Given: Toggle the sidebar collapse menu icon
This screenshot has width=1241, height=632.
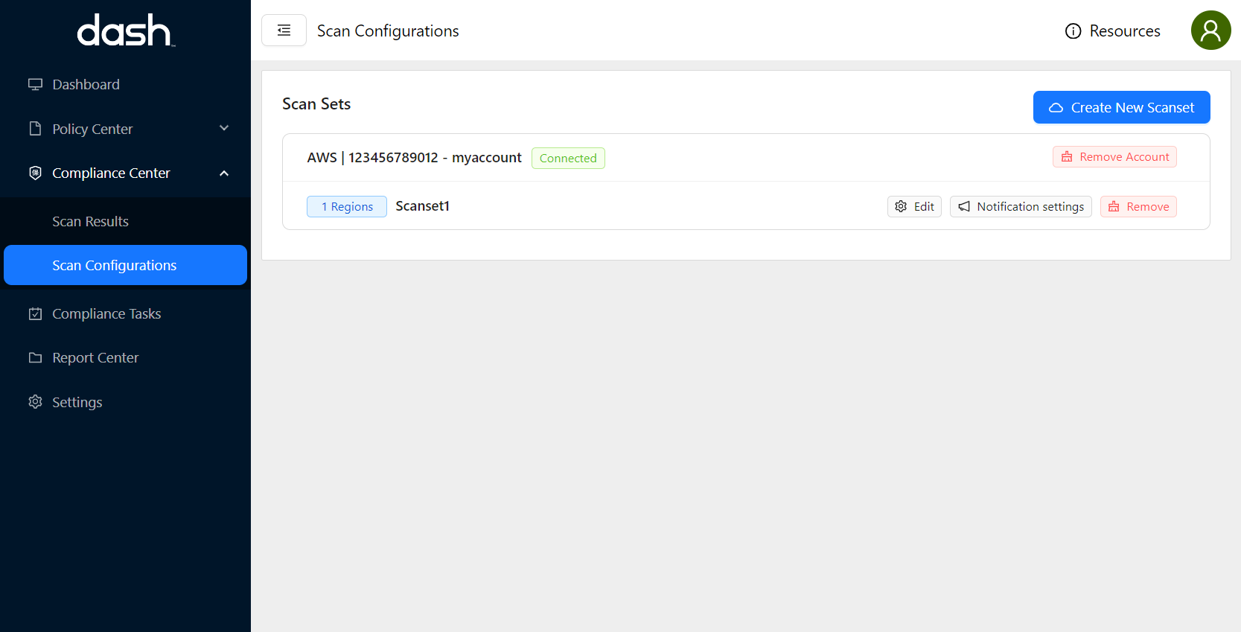Looking at the screenshot, I should 284,31.
